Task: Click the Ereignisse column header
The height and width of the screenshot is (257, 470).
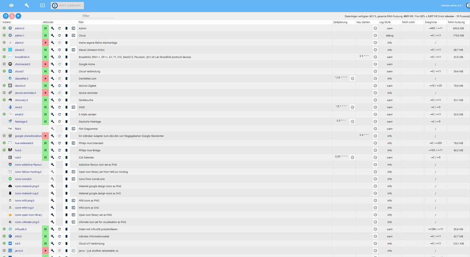Action: (x=431, y=22)
